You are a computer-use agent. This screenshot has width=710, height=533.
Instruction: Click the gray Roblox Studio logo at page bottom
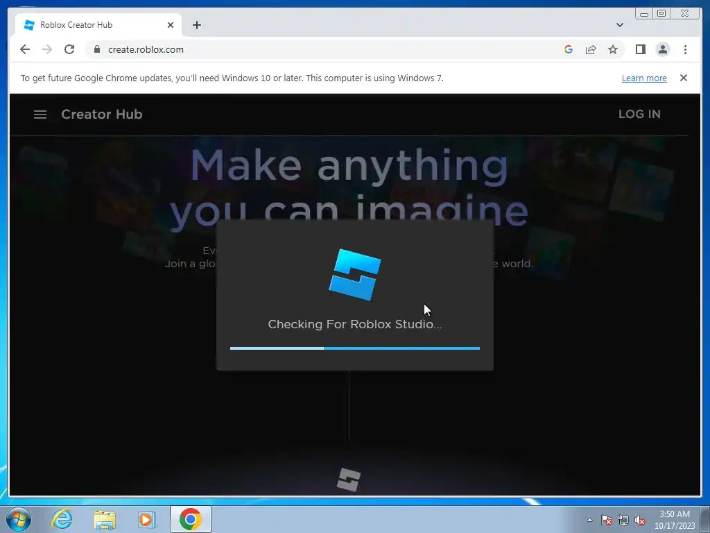tap(349, 480)
